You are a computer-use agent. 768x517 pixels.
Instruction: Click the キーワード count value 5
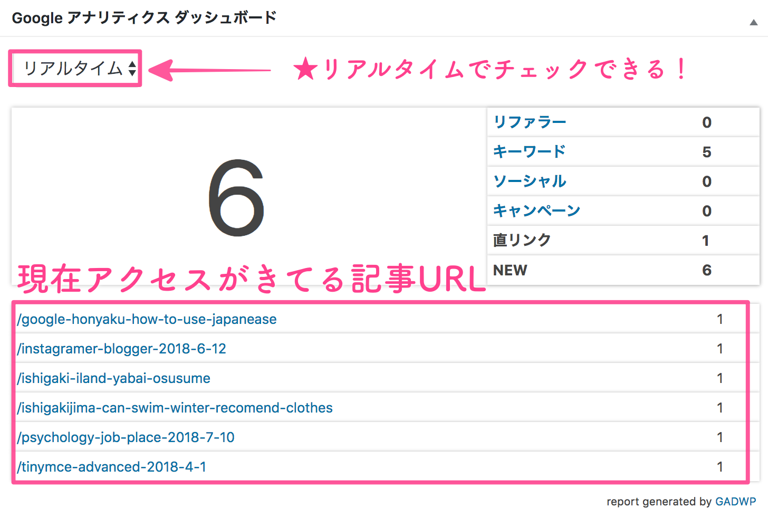click(707, 152)
